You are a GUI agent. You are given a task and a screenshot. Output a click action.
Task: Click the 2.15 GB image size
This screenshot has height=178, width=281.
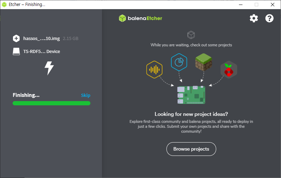point(70,38)
